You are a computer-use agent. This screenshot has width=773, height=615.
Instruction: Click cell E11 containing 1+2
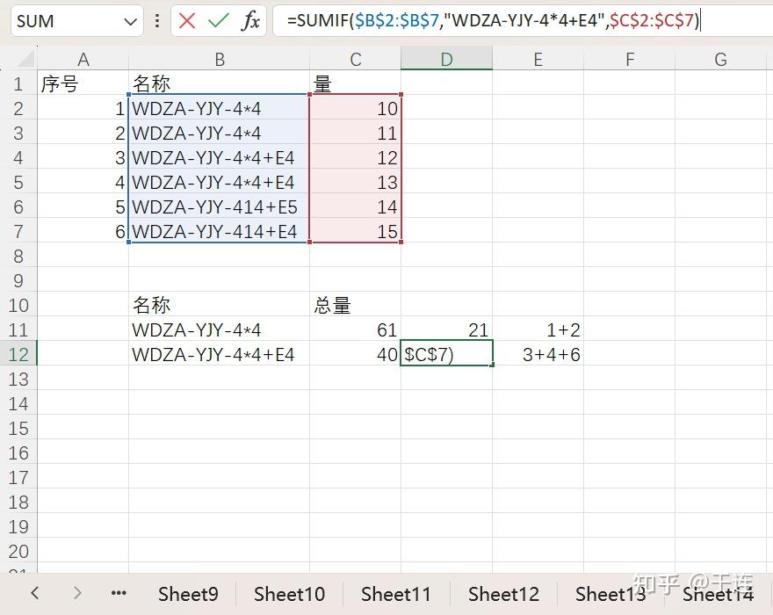coord(538,329)
